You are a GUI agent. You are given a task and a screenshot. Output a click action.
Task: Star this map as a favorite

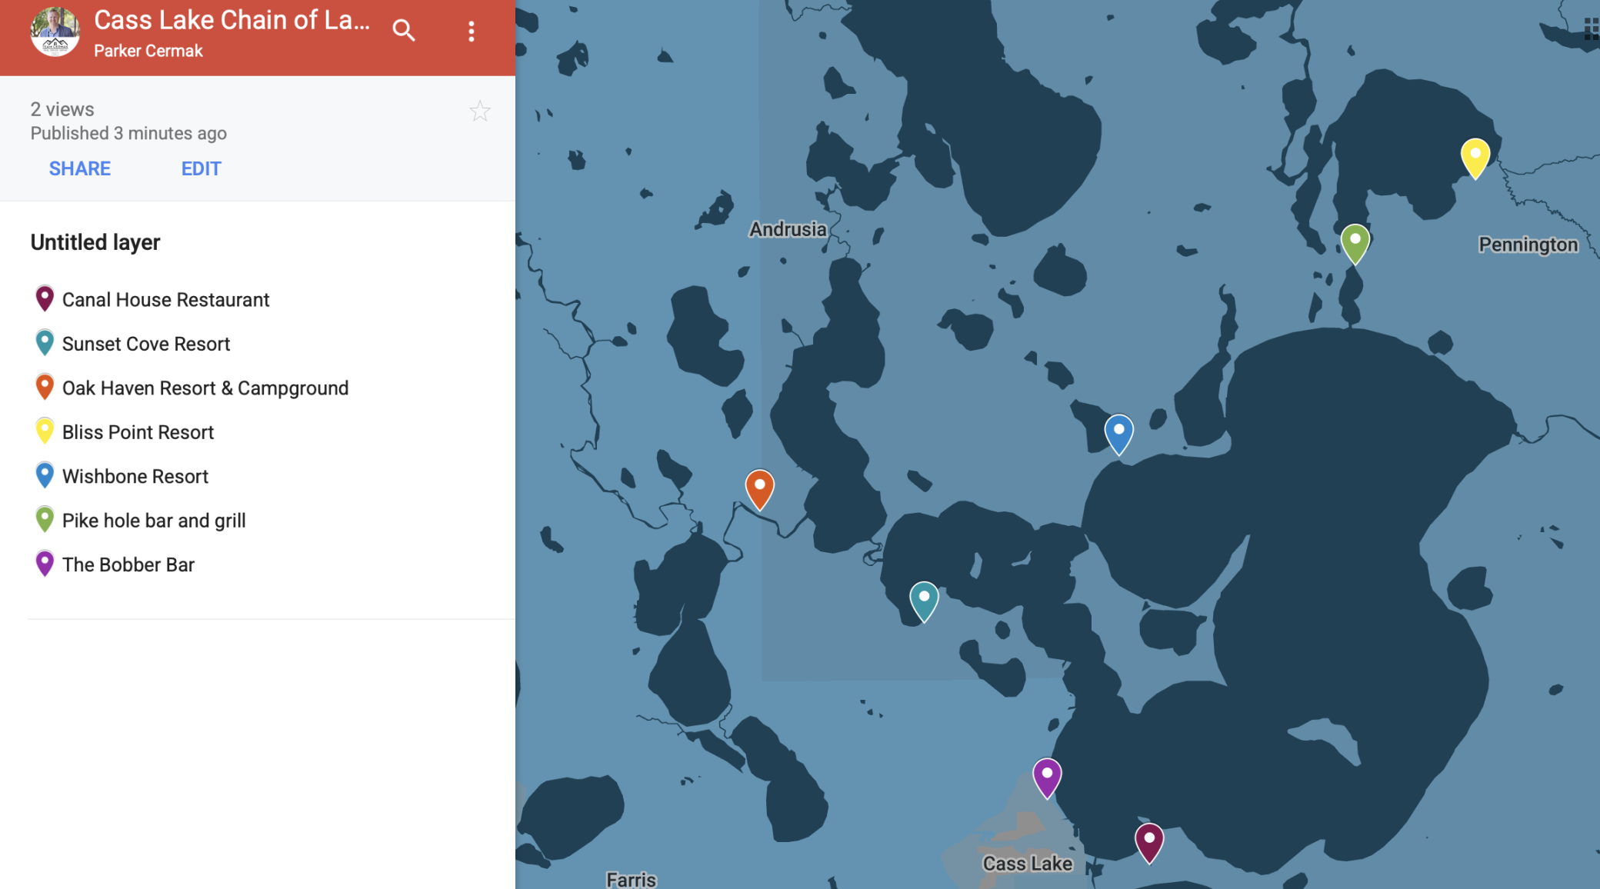coord(480,112)
